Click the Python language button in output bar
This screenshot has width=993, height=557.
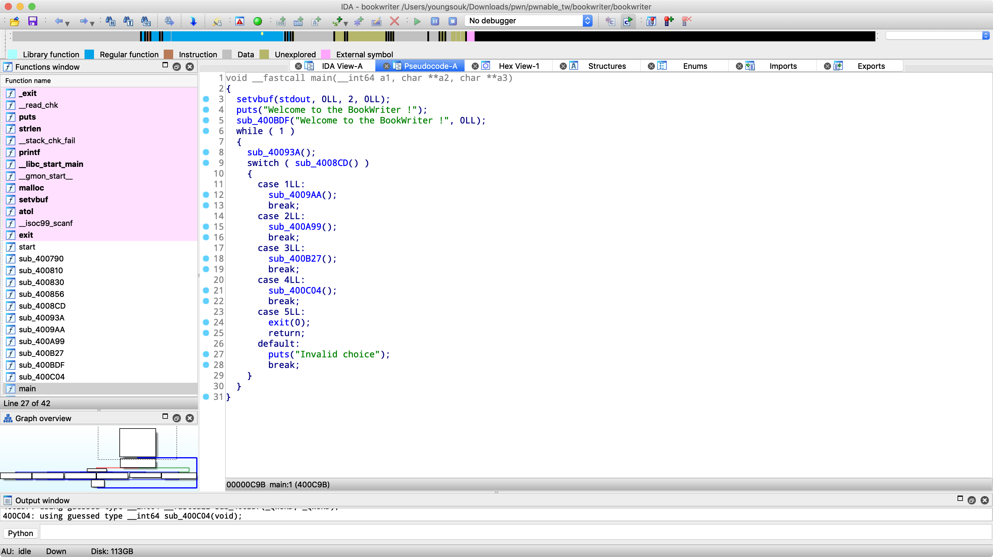point(20,533)
